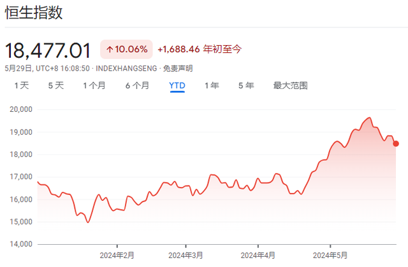Click the 14,000 y-axis label
408x267 pixels.
tap(21, 244)
